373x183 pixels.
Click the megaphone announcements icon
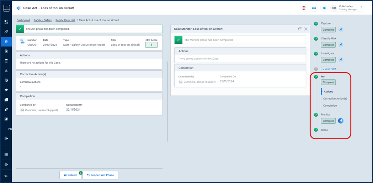(x=324, y=8)
